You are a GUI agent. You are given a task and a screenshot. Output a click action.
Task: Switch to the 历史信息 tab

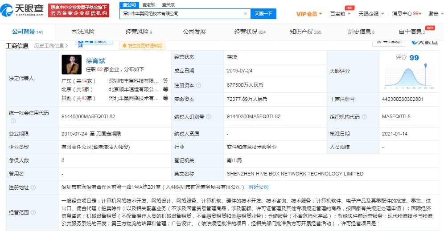click(x=361, y=32)
